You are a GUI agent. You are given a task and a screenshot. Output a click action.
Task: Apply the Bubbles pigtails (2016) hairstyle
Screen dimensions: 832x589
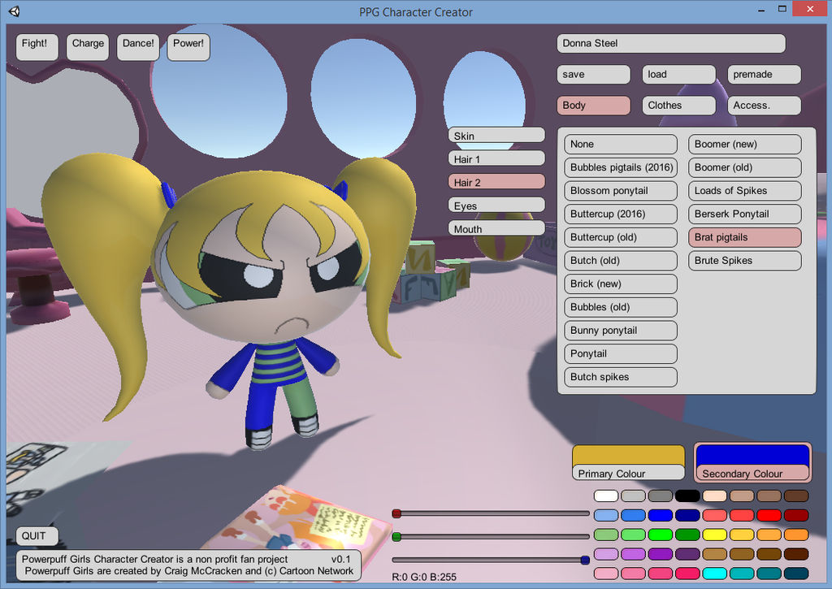pyautogui.click(x=620, y=167)
